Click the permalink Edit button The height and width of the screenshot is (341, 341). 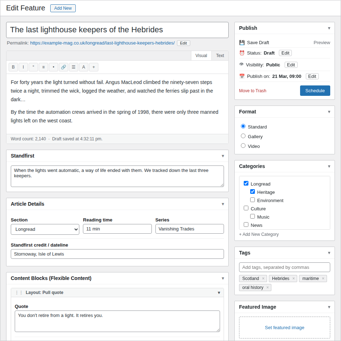tap(183, 43)
